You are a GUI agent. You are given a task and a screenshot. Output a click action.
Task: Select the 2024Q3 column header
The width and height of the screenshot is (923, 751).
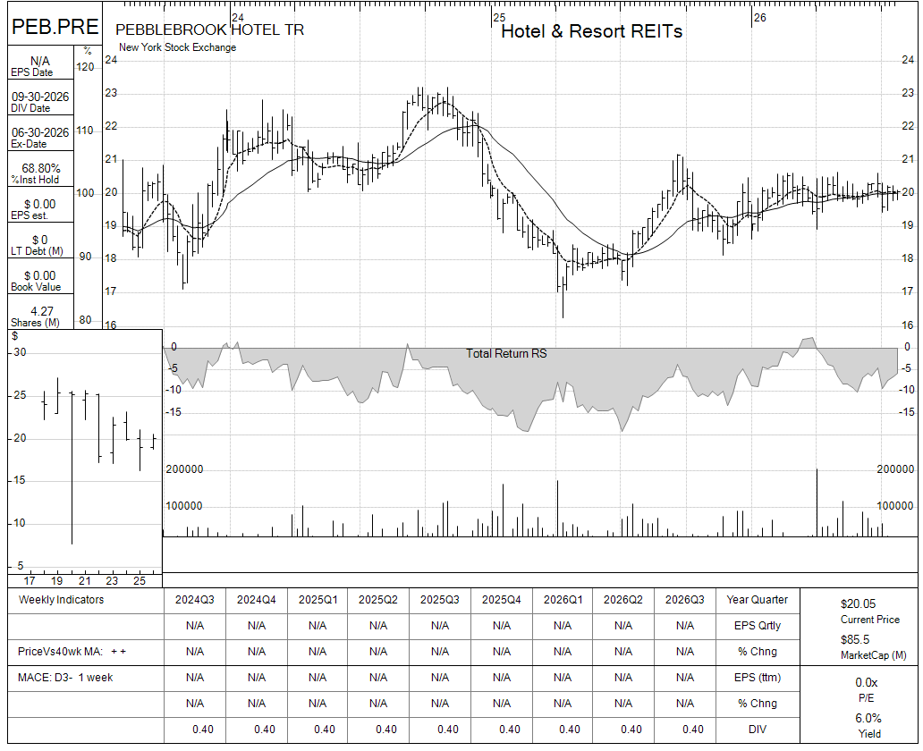(195, 600)
